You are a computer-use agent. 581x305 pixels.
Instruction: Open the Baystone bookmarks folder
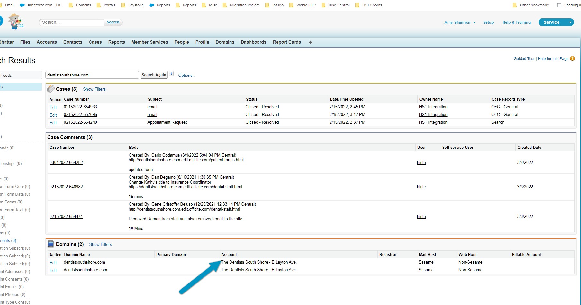[x=132, y=5]
